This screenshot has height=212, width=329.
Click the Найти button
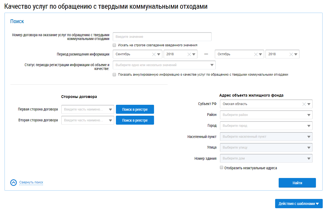click(297, 183)
